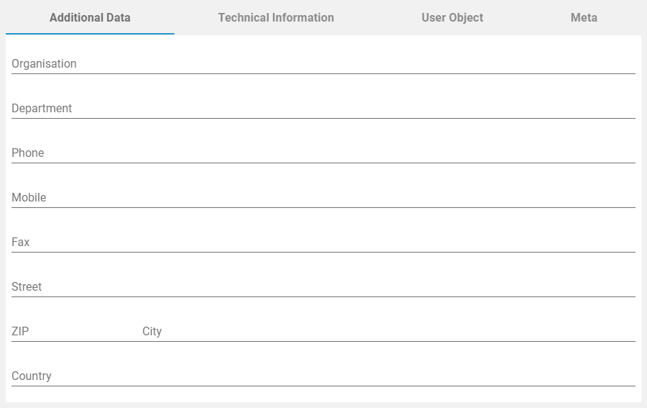Click the Country label text
The image size is (647, 408).
tap(32, 376)
